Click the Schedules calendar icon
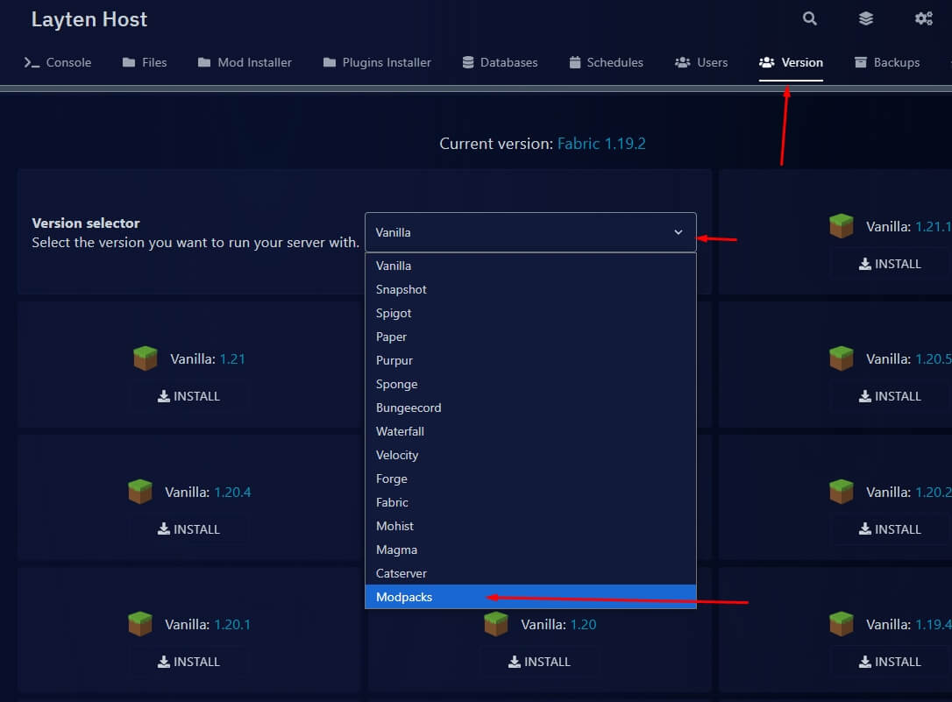The height and width of the screenshot is (702, 952). click(x=576, y=62)
